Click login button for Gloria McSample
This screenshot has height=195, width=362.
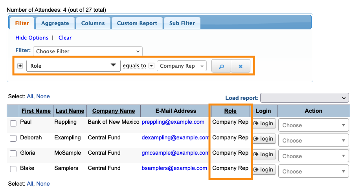(263, 154)
